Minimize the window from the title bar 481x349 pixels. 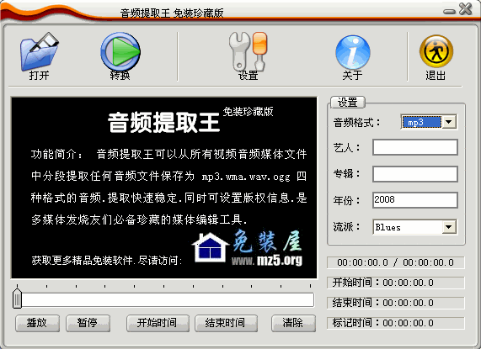coord(449,12)
